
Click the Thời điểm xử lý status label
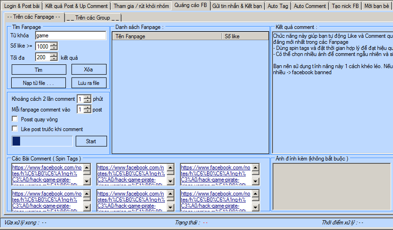tap(343, 223)
